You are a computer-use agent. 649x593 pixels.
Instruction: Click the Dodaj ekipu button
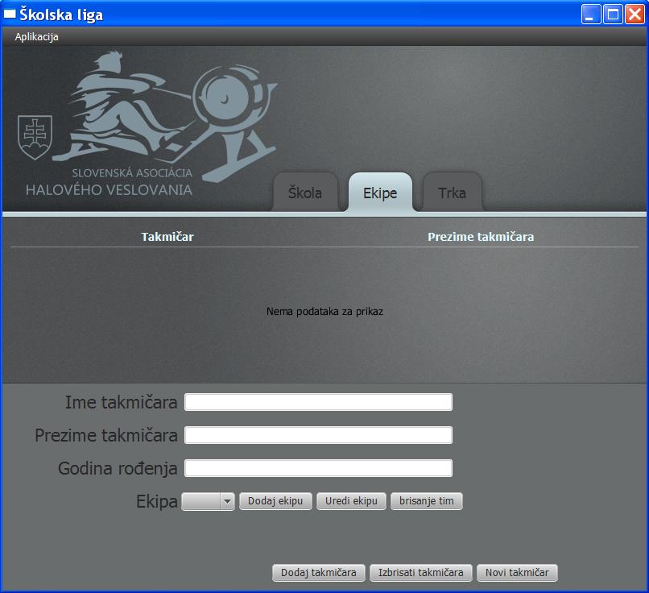pyautogui.click(x=275, y=501)
